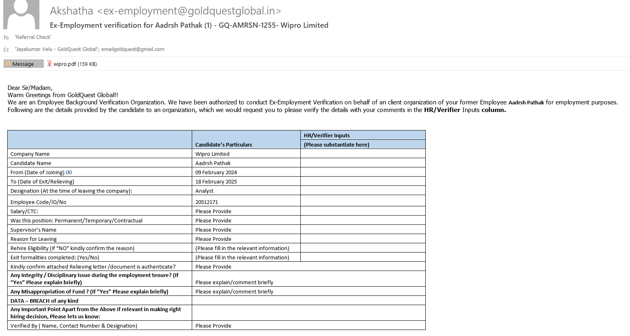Click the 'Salary/CTC:' row label

(x=25, y=211)
